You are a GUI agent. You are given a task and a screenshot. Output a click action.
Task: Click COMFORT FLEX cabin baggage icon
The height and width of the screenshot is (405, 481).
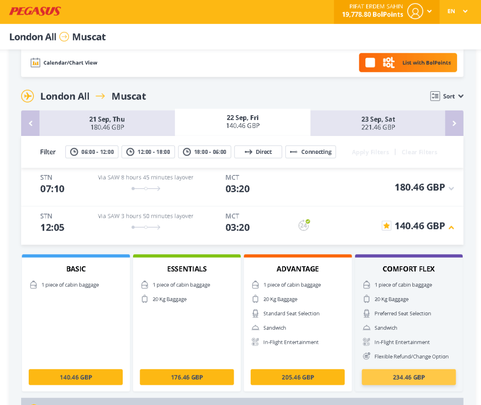click(x=367, y=285)
